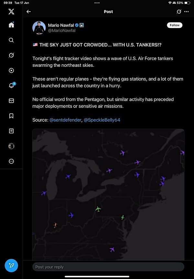Viewport: 194px width, 279px height.
Task: Click the Post your reply field
Action: pos(108,267)
